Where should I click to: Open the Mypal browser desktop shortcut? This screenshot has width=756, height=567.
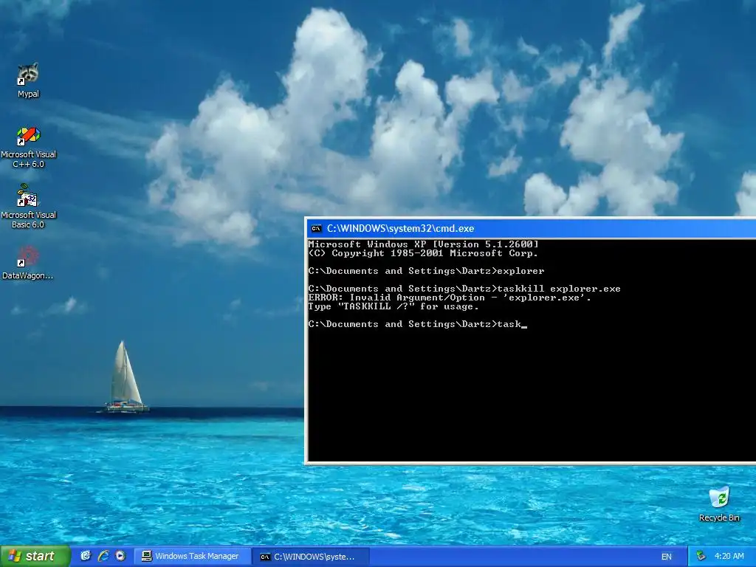[x=28, y=80]
